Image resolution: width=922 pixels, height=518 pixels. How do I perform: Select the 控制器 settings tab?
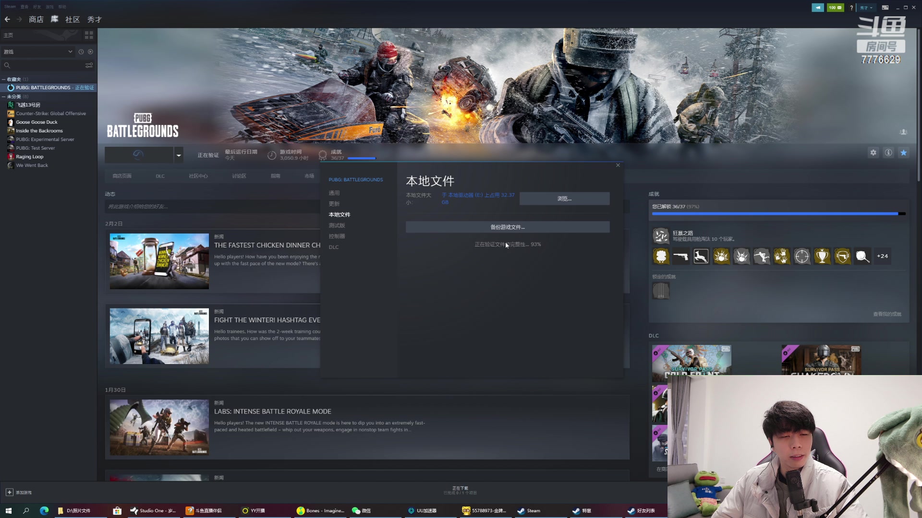pyautogui.click(x=337, y=236)
